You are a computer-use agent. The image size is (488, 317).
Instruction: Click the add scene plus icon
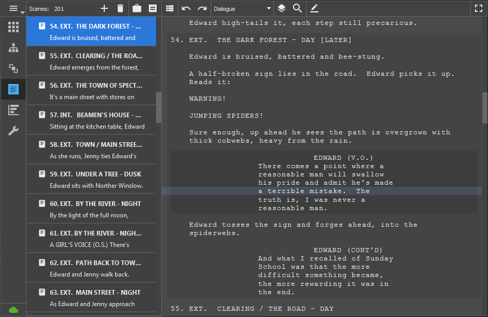pos(104,8)
